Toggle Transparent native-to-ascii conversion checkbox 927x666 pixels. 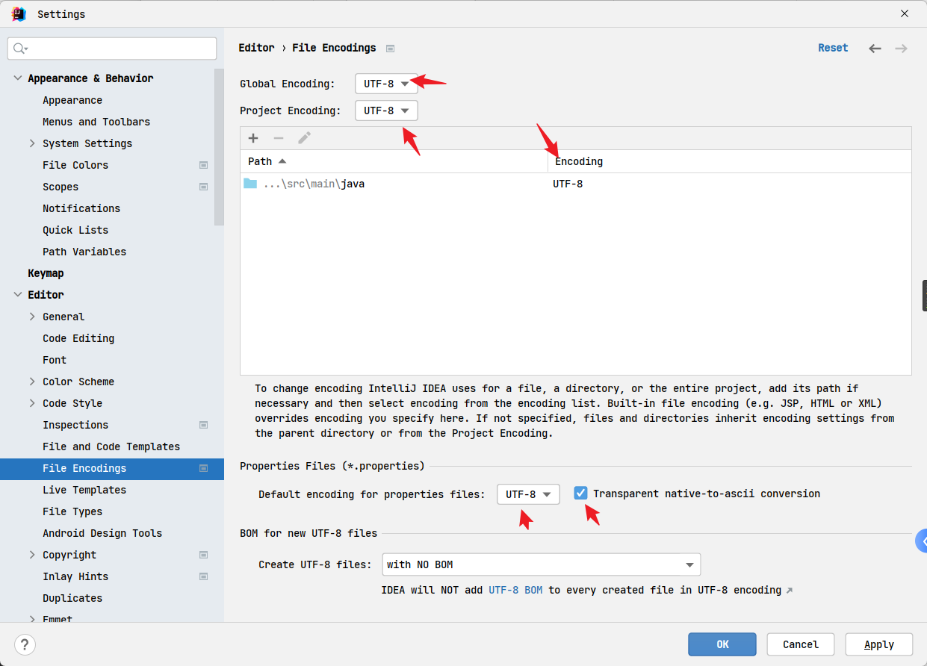pos(580,494)
